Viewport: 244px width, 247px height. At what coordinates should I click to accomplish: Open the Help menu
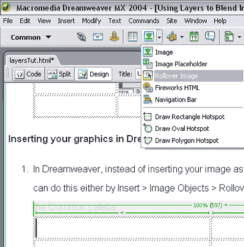[220, 21]
